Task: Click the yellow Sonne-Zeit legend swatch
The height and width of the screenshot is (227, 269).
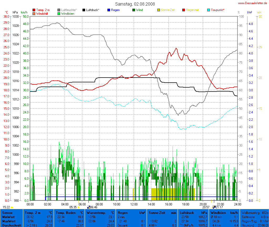Action: coord(159,10)
